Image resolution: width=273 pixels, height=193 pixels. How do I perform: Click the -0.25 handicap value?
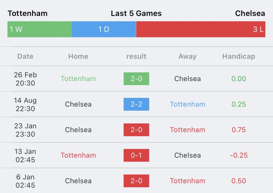239,155
